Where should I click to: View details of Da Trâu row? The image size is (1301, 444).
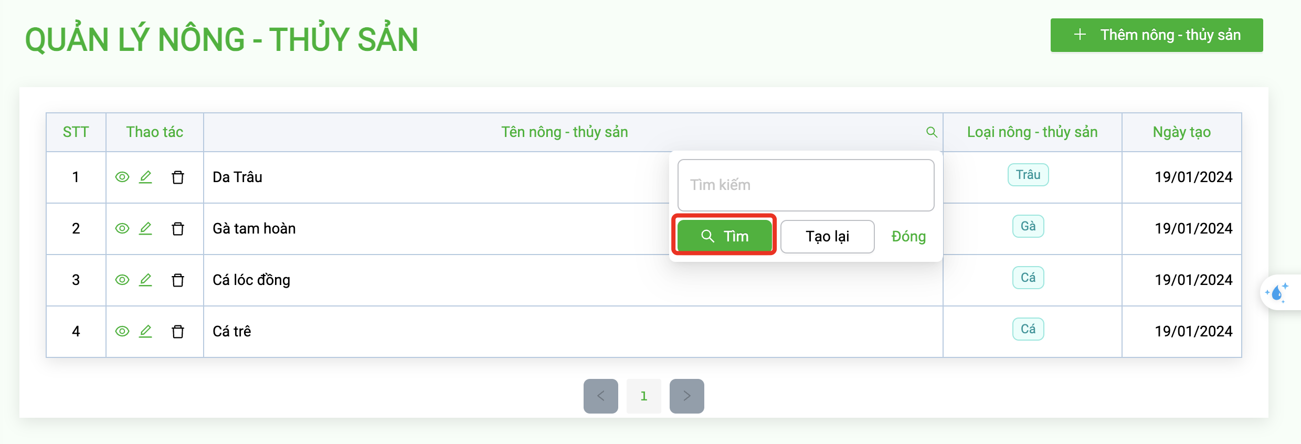pyautogui.click(x=122, y=177)
